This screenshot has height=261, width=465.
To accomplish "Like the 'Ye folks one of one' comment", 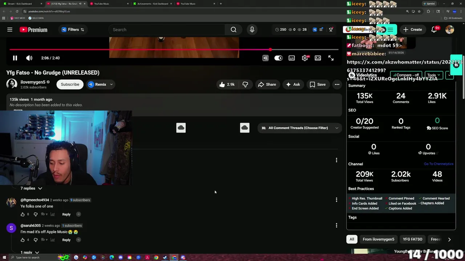I will point(23,214).
